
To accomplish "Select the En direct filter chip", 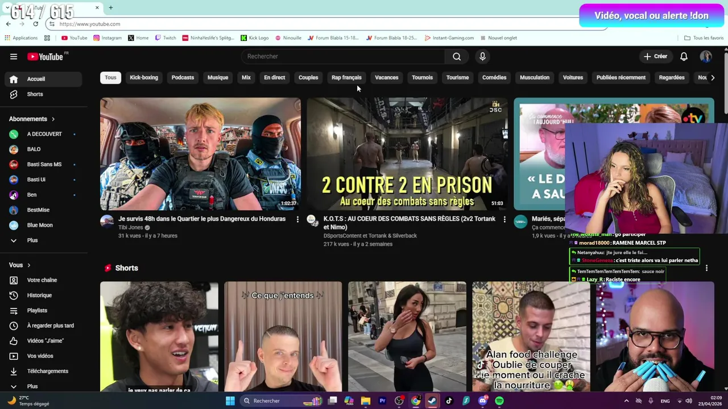I will 274,77.
